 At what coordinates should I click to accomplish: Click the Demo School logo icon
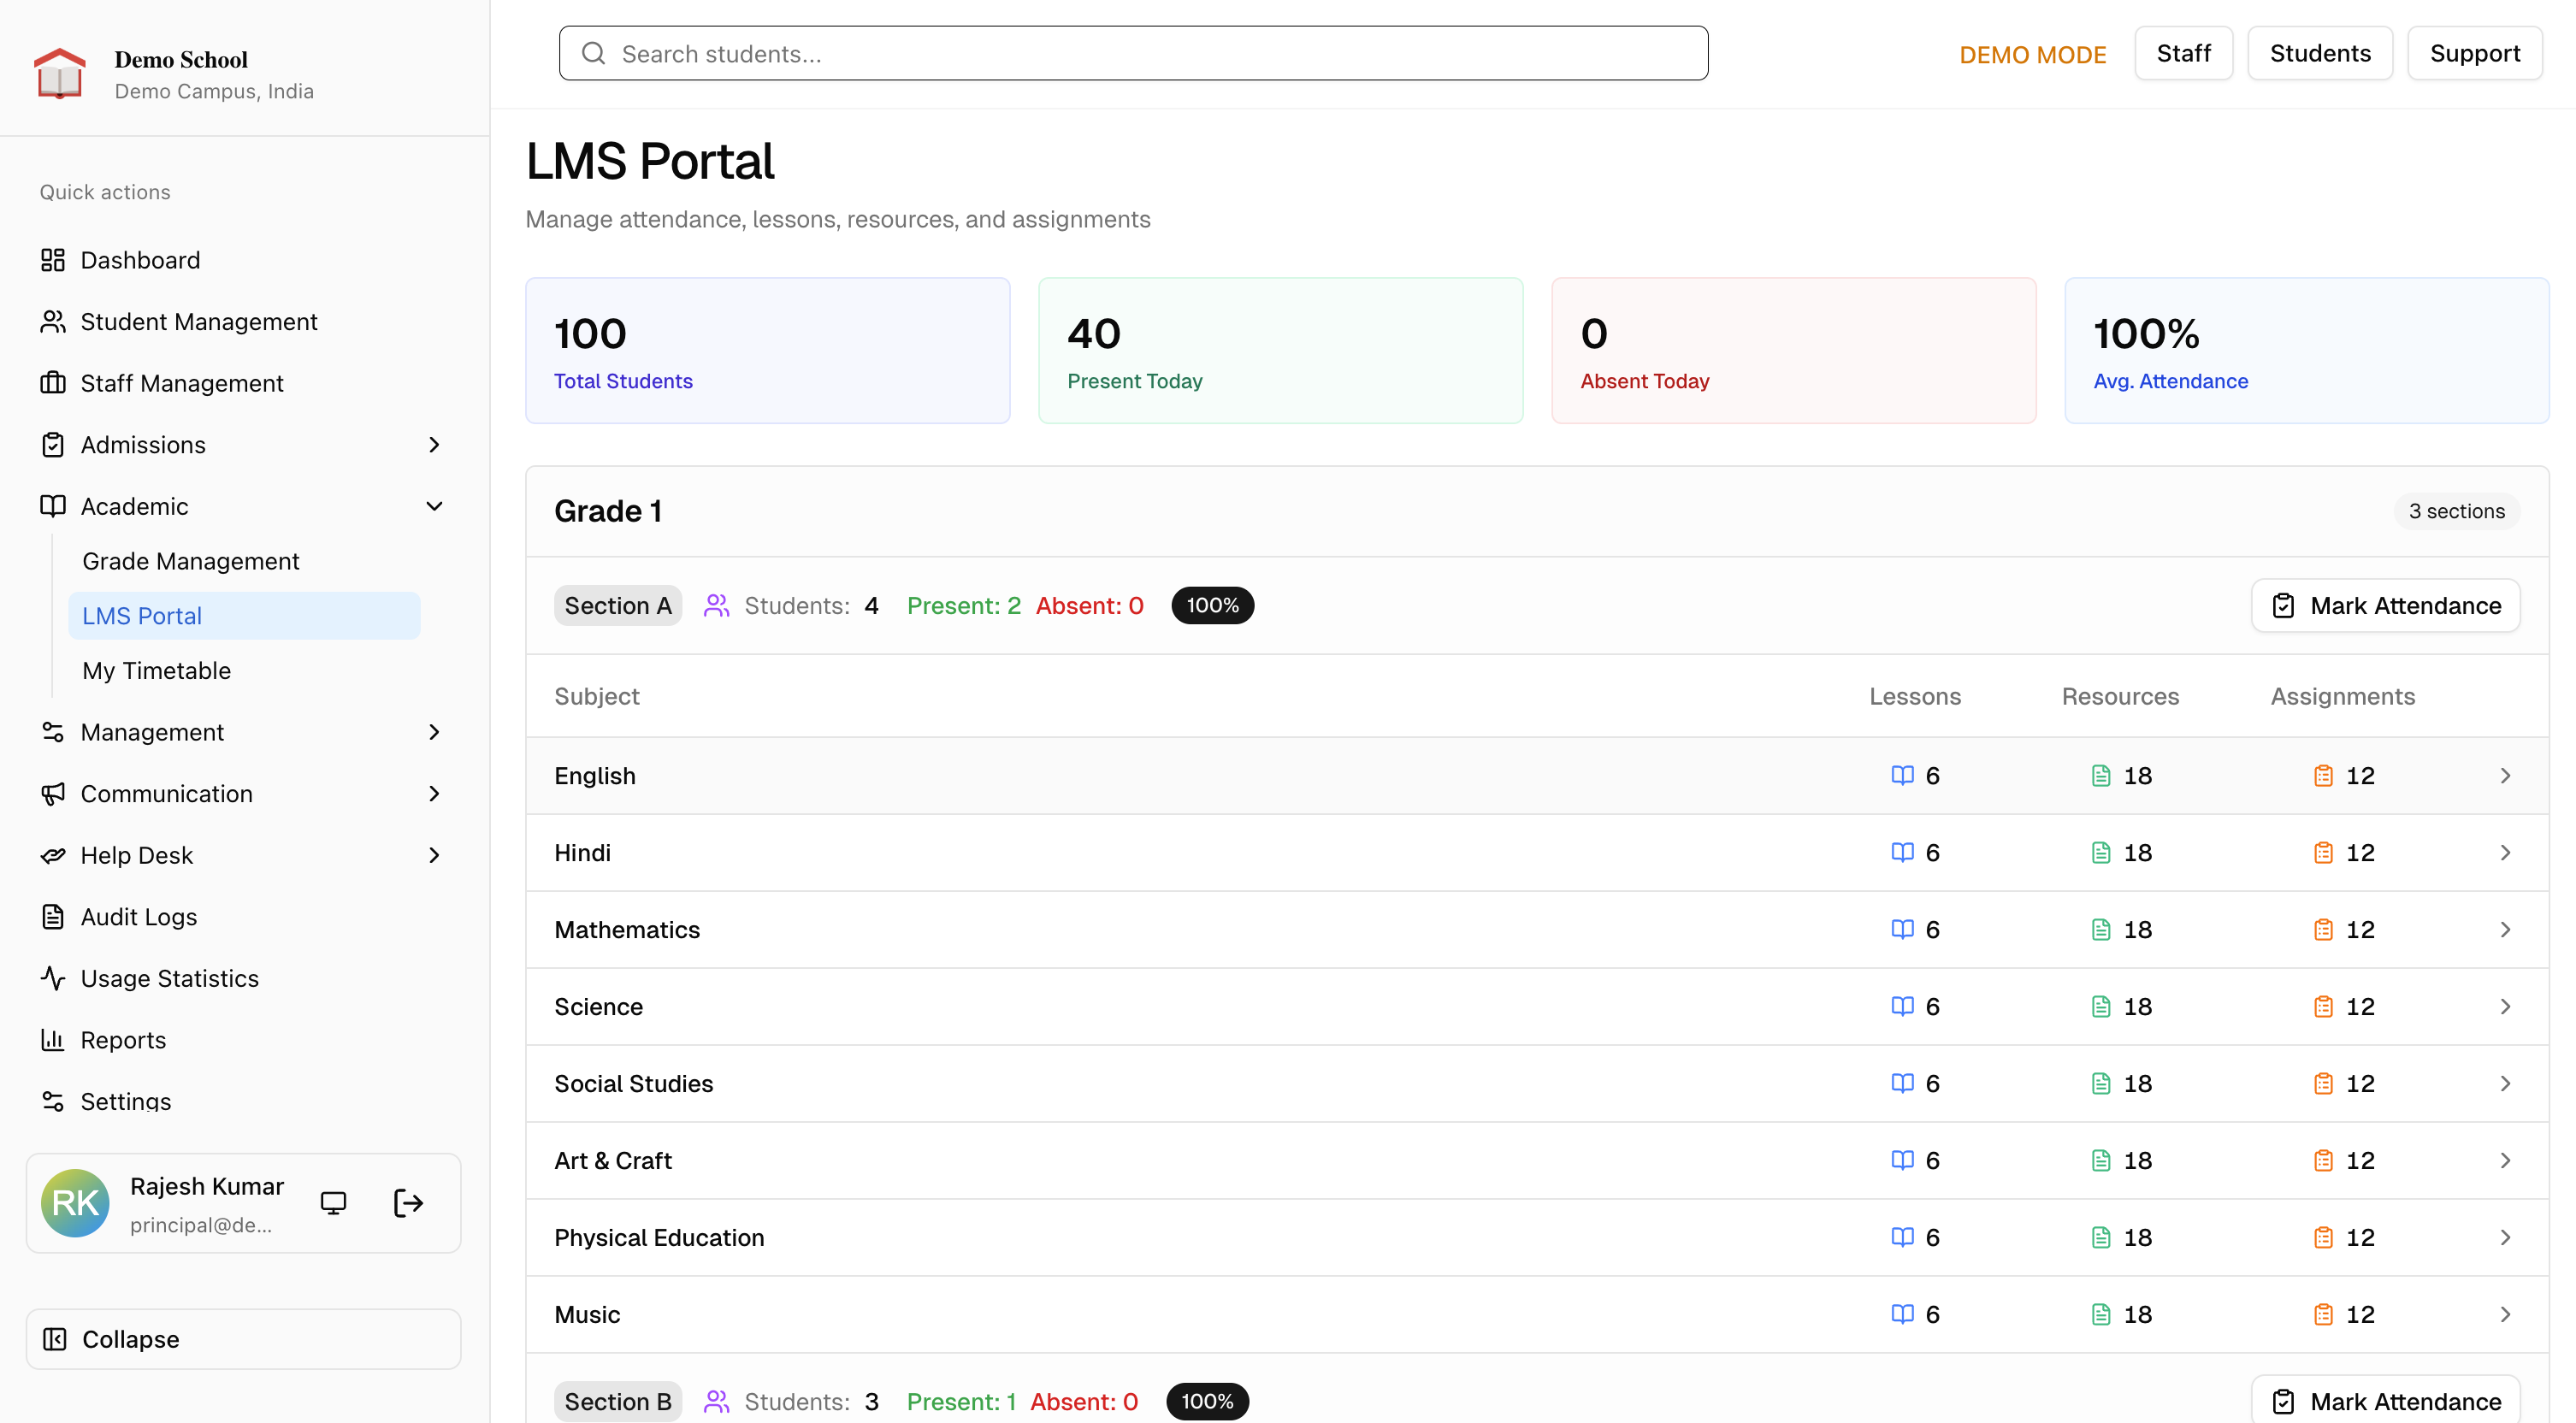[x=60, y=74]
